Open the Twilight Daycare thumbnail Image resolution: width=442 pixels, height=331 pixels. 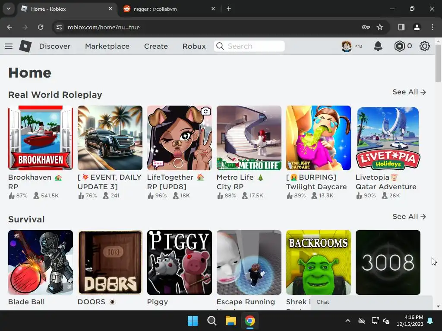point(319,138)
